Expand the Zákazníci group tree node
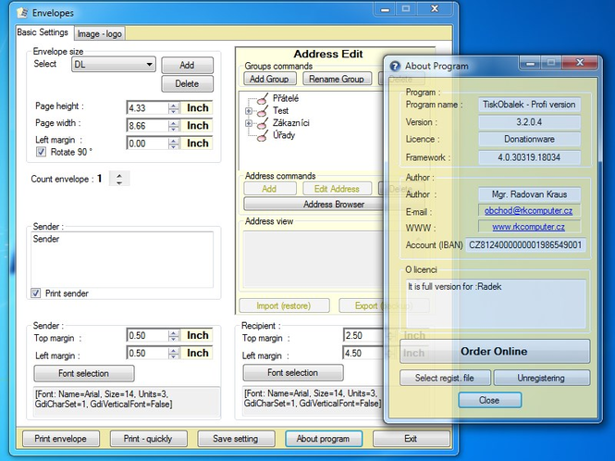This screenshot has height=461, width=615. pyautogui.click(x=249, y=124)
